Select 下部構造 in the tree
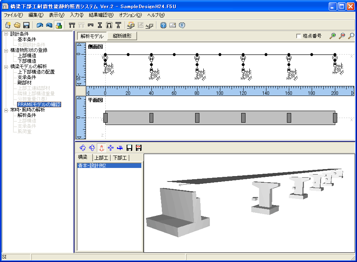The image size is (357, 262). [27, 61]
